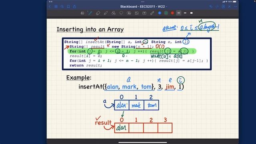Viewport: 256px width, 144px height.
Task: Select the Image insert tool
Action: pos(136,13)
